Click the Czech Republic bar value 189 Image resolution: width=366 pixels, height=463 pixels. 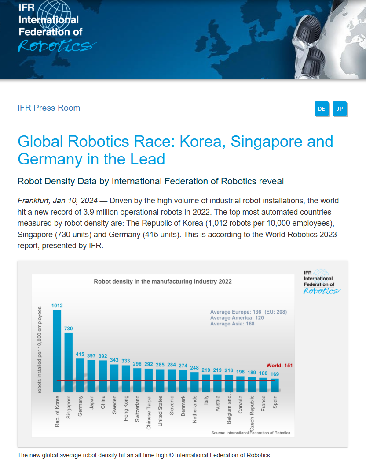pyautogui.click(x=252, y=372)
